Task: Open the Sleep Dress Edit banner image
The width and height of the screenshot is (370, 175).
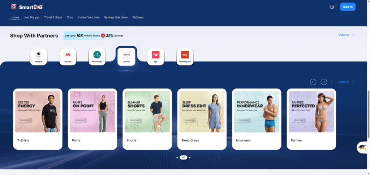Action: coord(202,112)
